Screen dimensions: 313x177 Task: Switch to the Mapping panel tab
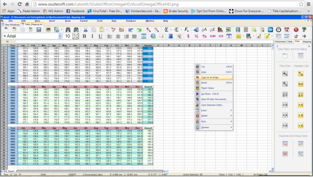(307, 42)
